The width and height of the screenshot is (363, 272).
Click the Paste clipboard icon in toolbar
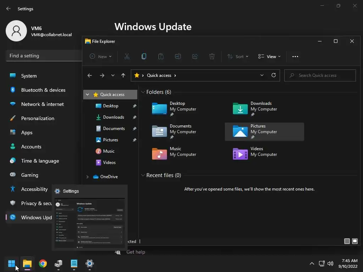pyautogui.click(x=161, y=56)
